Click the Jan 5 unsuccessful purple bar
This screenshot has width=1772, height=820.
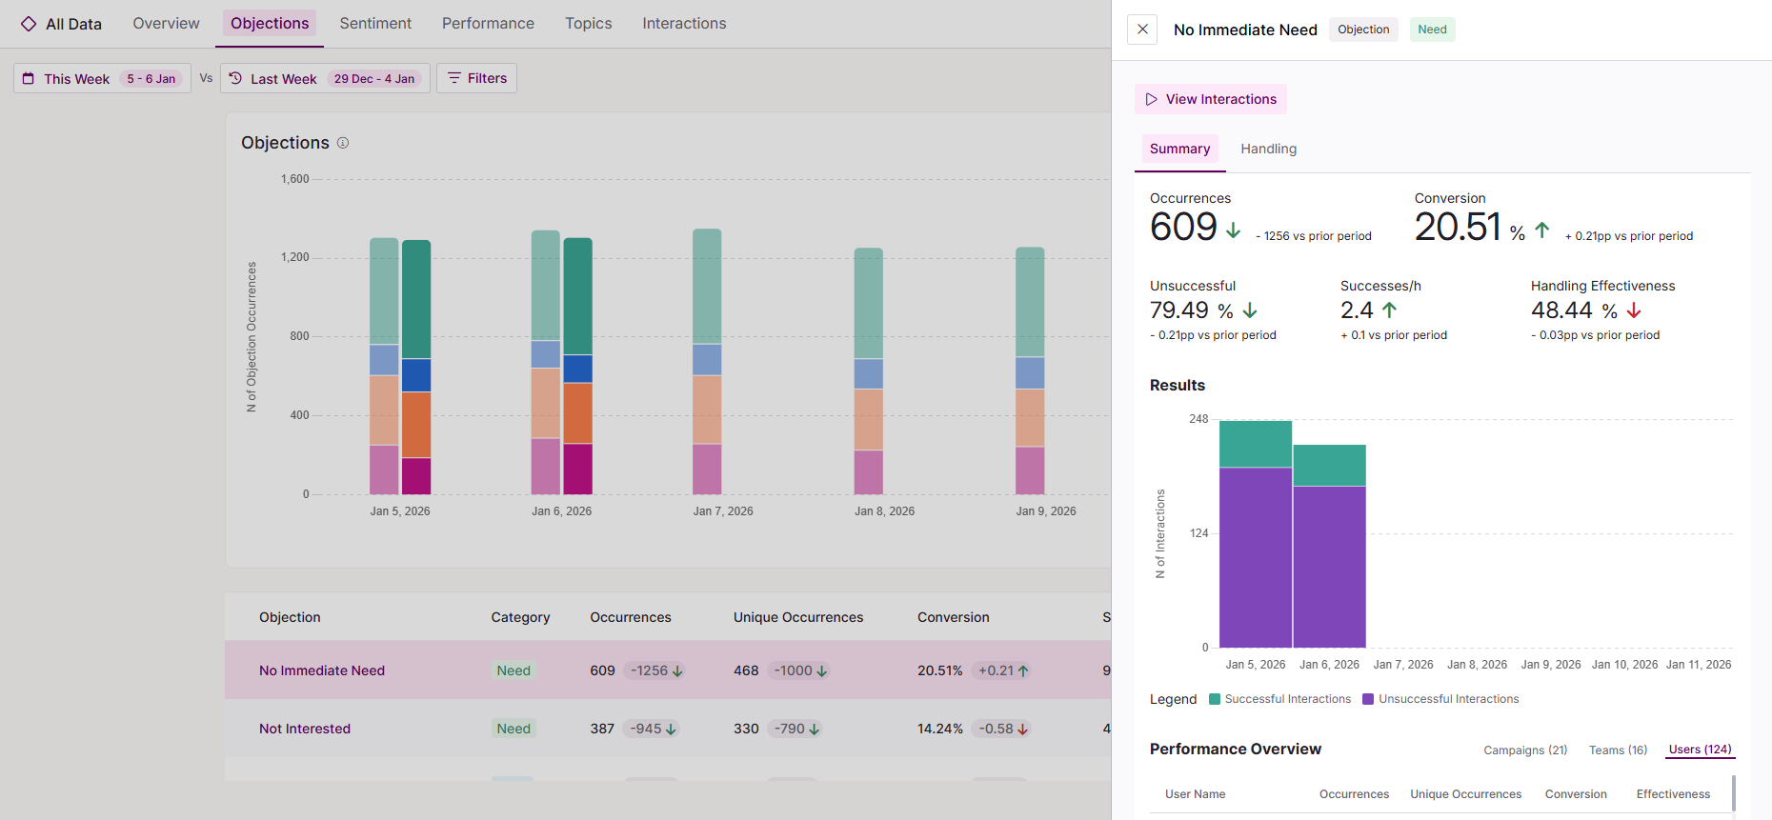pyautogui.click(x=1255, y=557)
